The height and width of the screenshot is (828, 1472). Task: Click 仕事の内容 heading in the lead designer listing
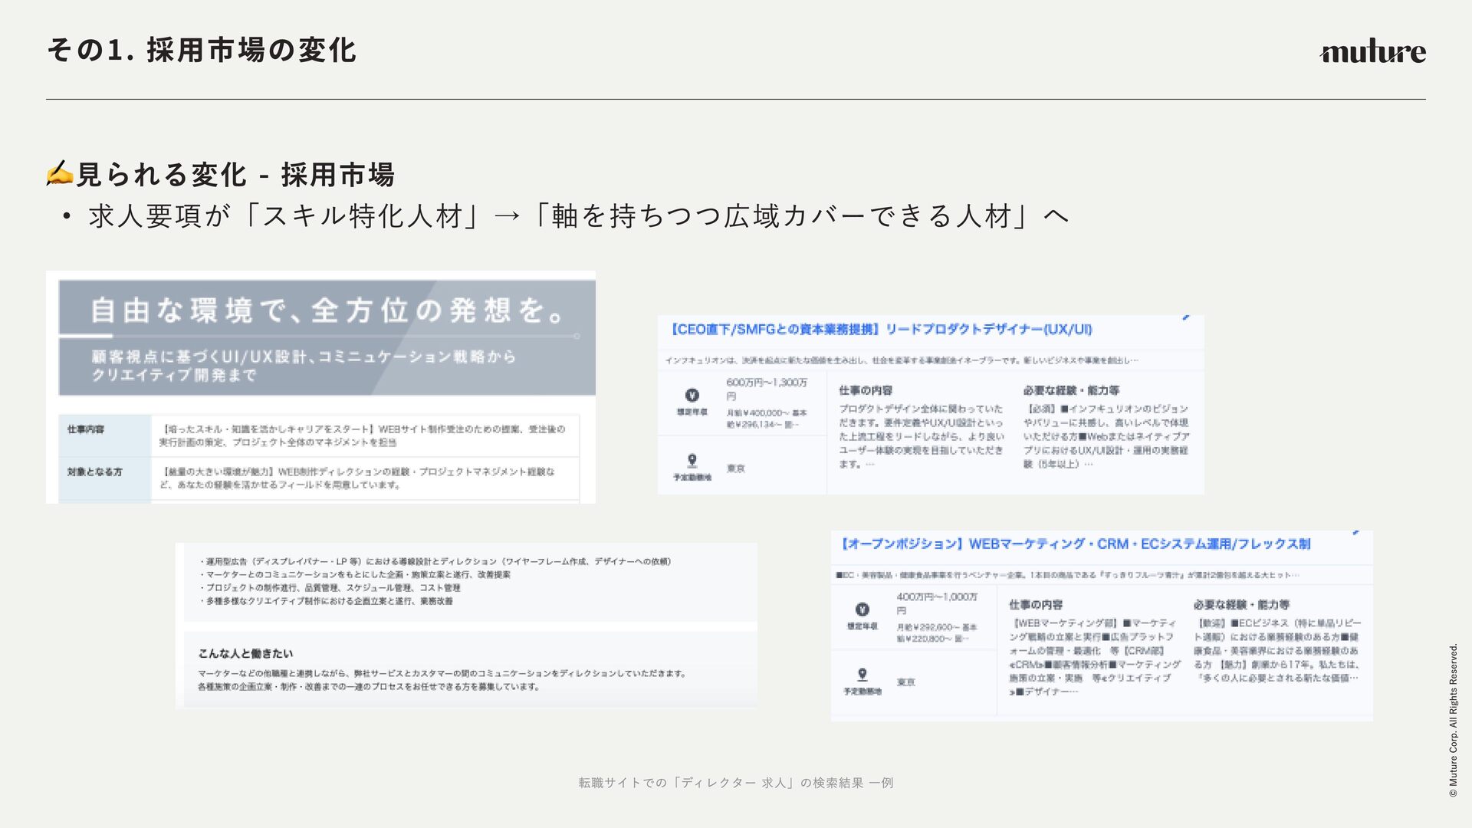pyautogui.click(x=865, y=390)
